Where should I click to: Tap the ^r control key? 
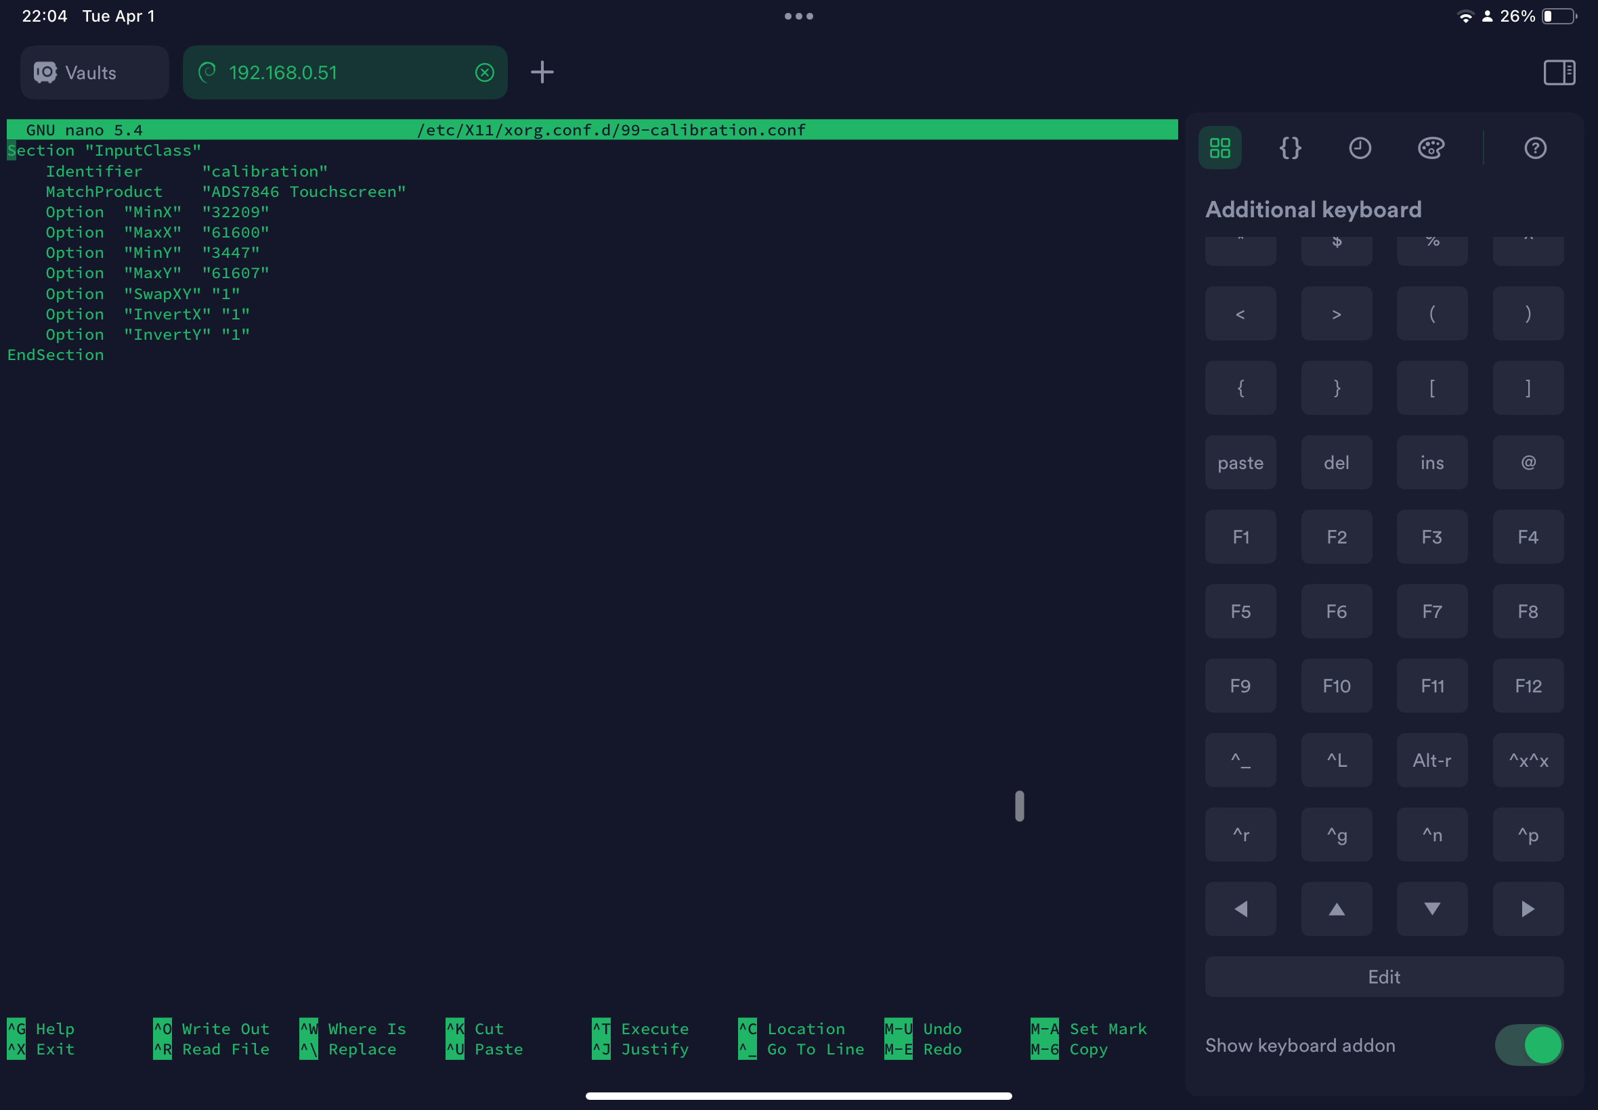tap(1240, 835)
